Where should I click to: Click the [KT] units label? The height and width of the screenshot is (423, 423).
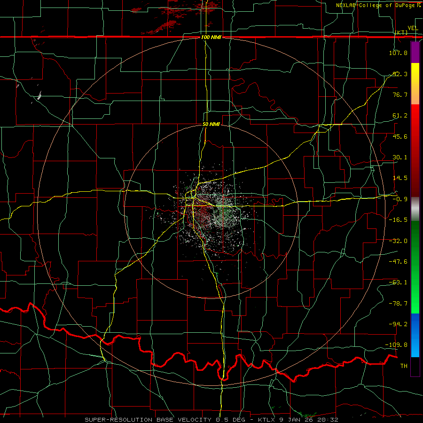(401, 32)
